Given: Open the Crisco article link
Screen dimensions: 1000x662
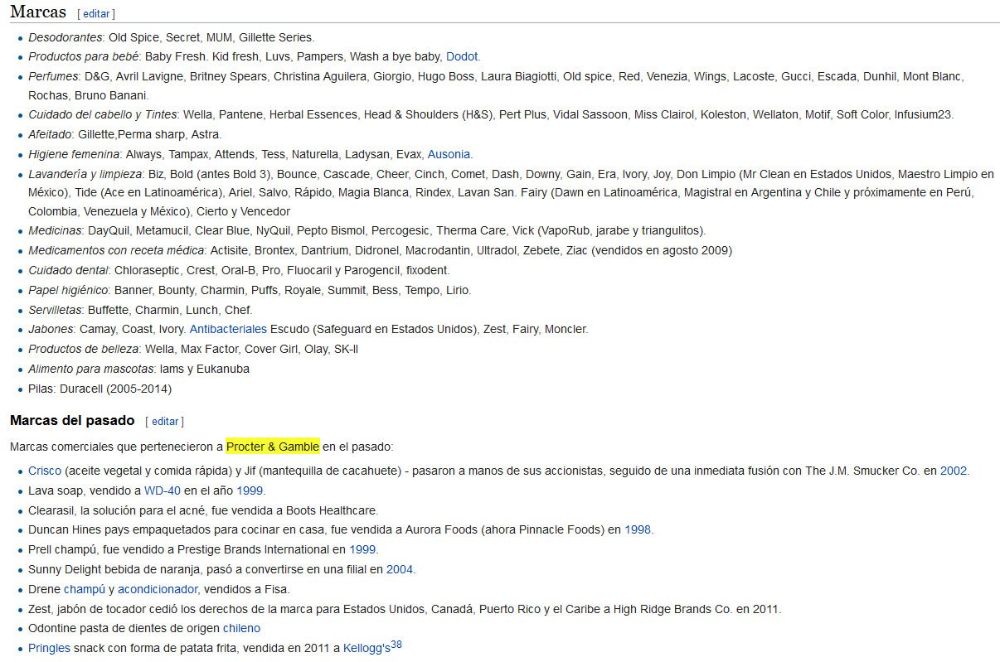Looking at the screenshot, I should pyautogui.click(x=45, y=471).
